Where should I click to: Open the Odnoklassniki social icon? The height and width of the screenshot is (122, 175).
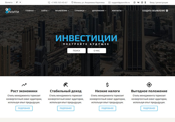point(145,3)
